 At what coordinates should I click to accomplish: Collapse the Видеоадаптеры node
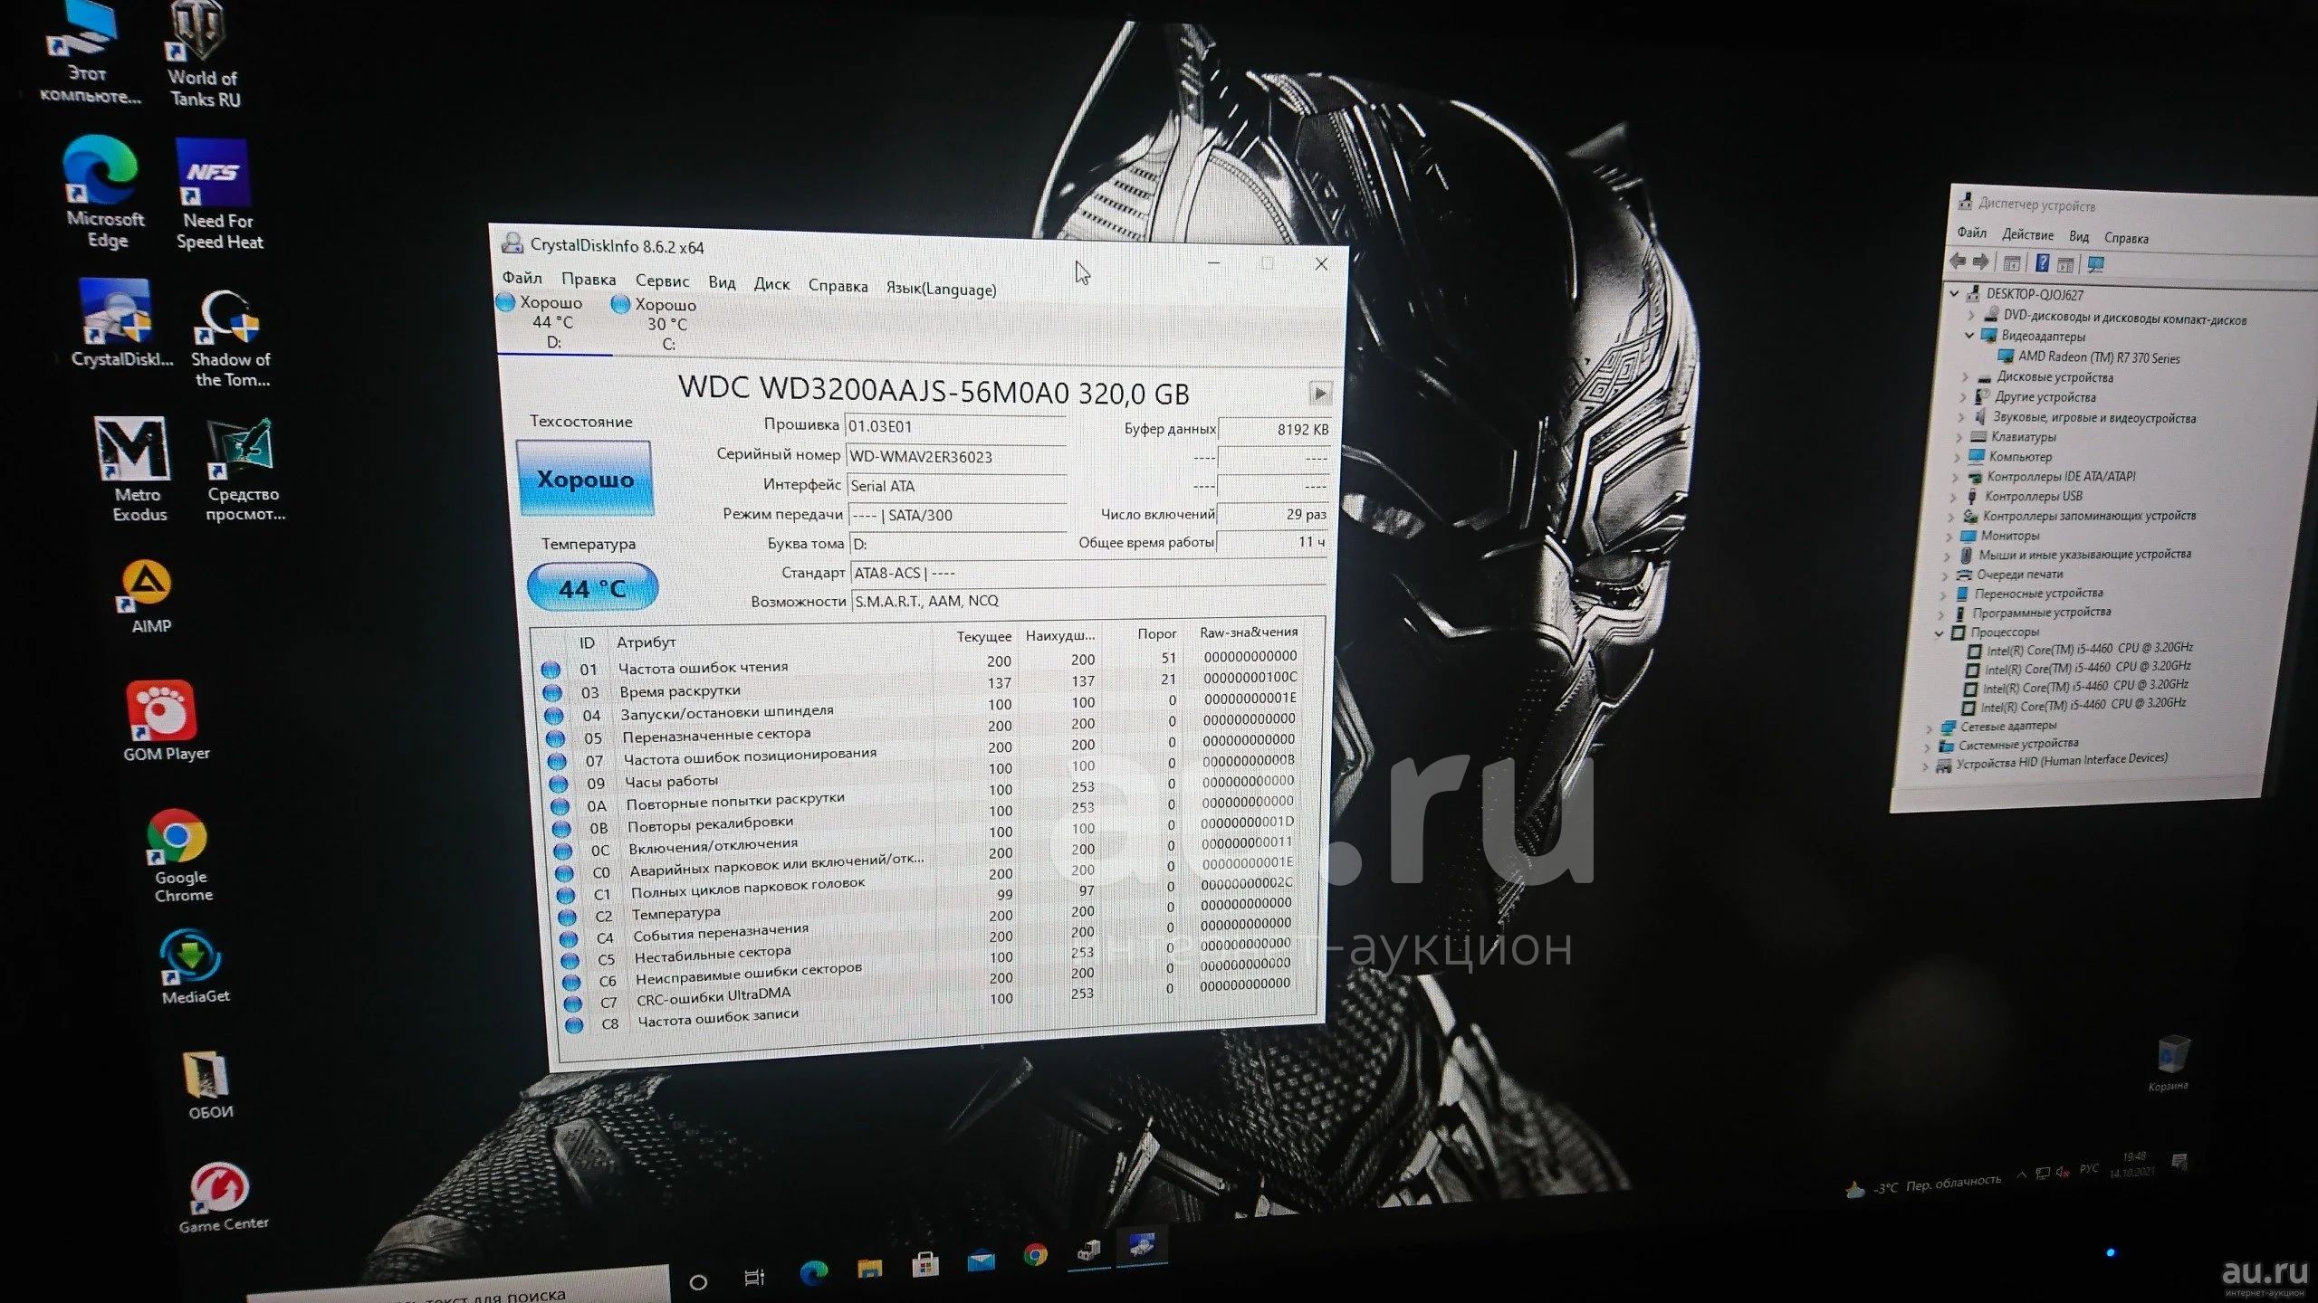1968,335
